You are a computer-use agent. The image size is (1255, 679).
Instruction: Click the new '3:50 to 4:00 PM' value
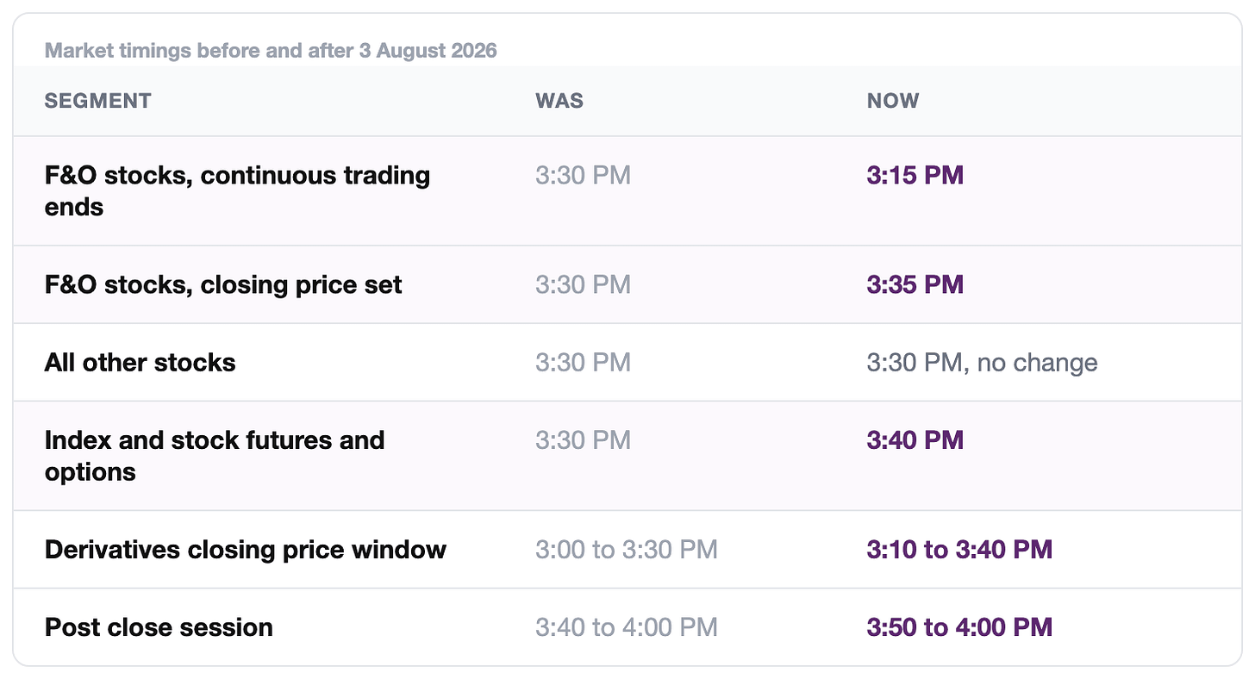point(959,626)
